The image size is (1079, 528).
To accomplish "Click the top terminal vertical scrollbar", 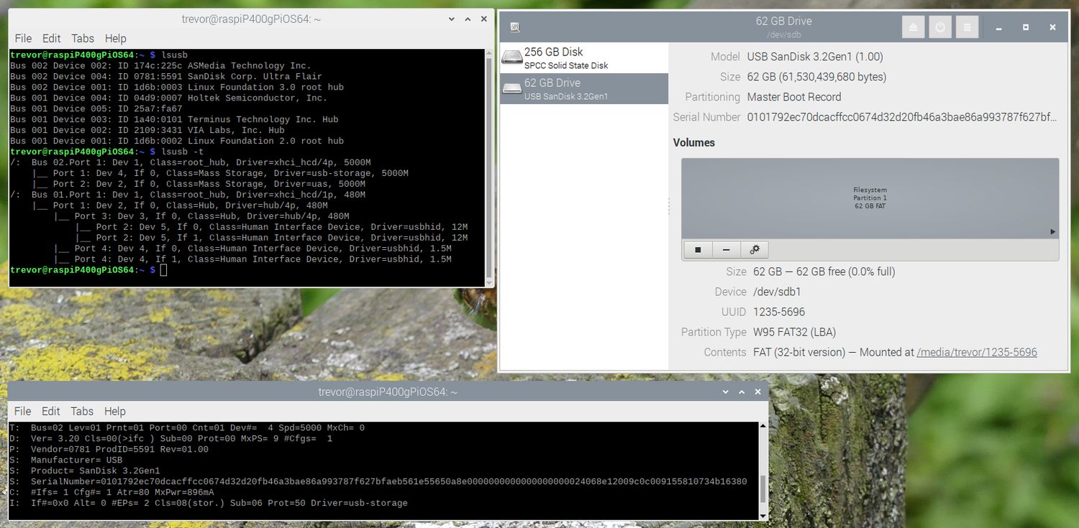I will (489, 167).
